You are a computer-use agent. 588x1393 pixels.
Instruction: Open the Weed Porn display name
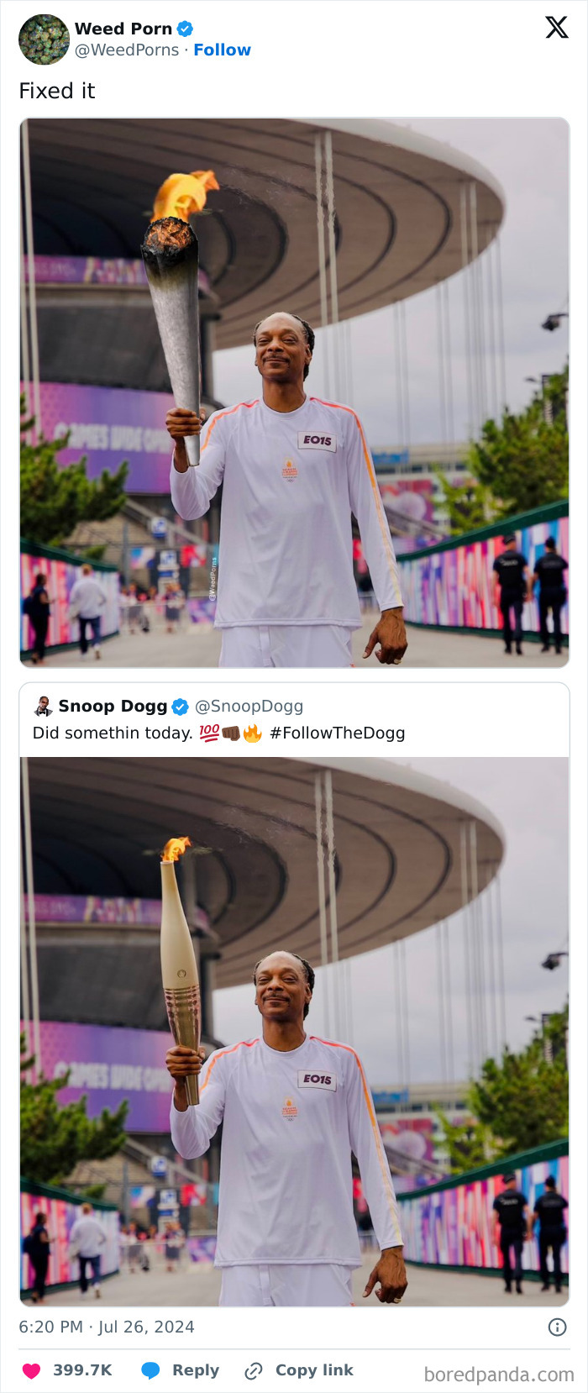123,29
